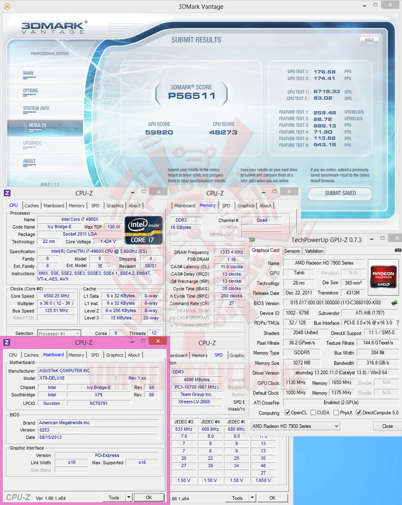The image size is (402, 505).
Task: Select SPD tab in pink CPU-Z window
Action: pyautogui.click(x=95, y=355)
